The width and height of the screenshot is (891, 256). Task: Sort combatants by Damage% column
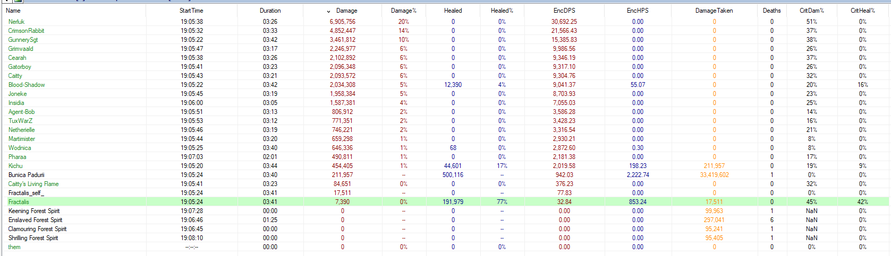pos(403,11)
